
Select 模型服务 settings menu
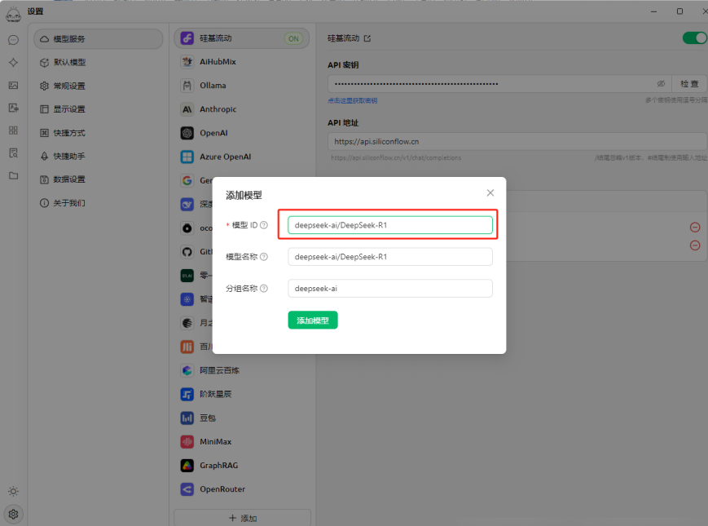coord(98,39)
